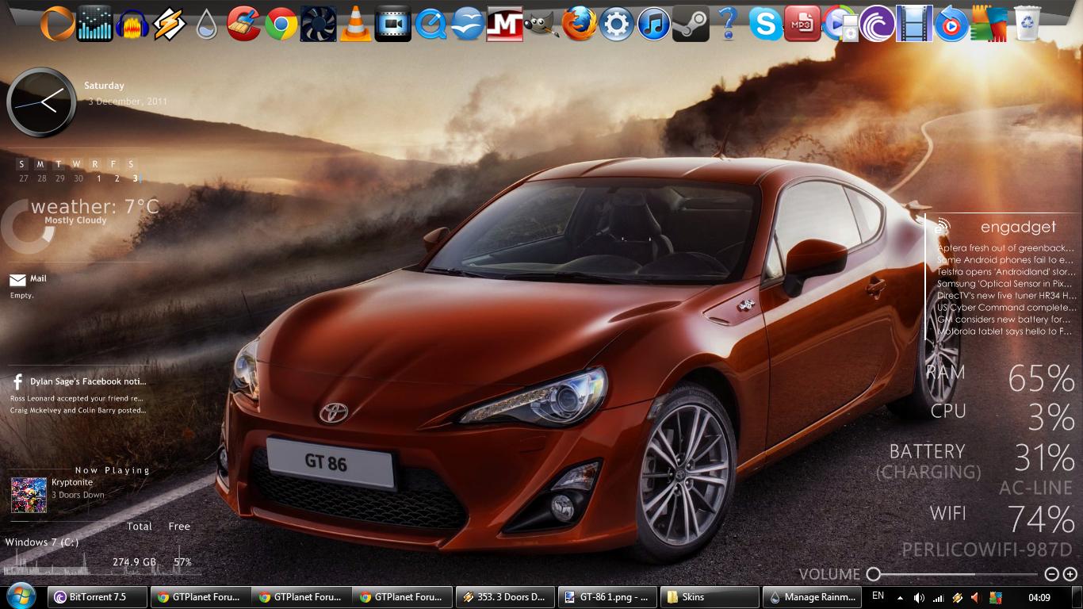Select day 3 in the calendar widget
The height and width of the screenshot is (609, 1083).
pyautogui.click(x=136, y=178)
